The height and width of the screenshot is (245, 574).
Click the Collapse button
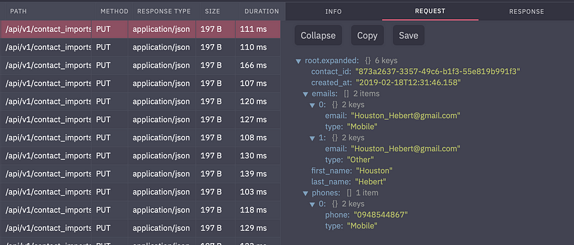(x=318, y=36)
